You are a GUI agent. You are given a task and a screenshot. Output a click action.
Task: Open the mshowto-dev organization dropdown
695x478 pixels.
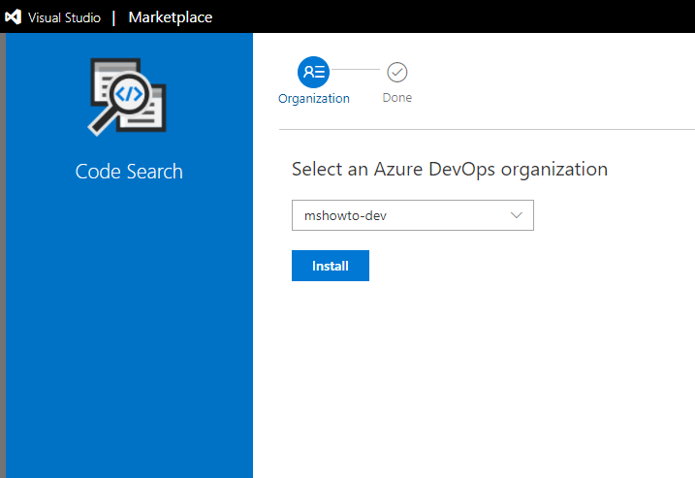point(413,215)
